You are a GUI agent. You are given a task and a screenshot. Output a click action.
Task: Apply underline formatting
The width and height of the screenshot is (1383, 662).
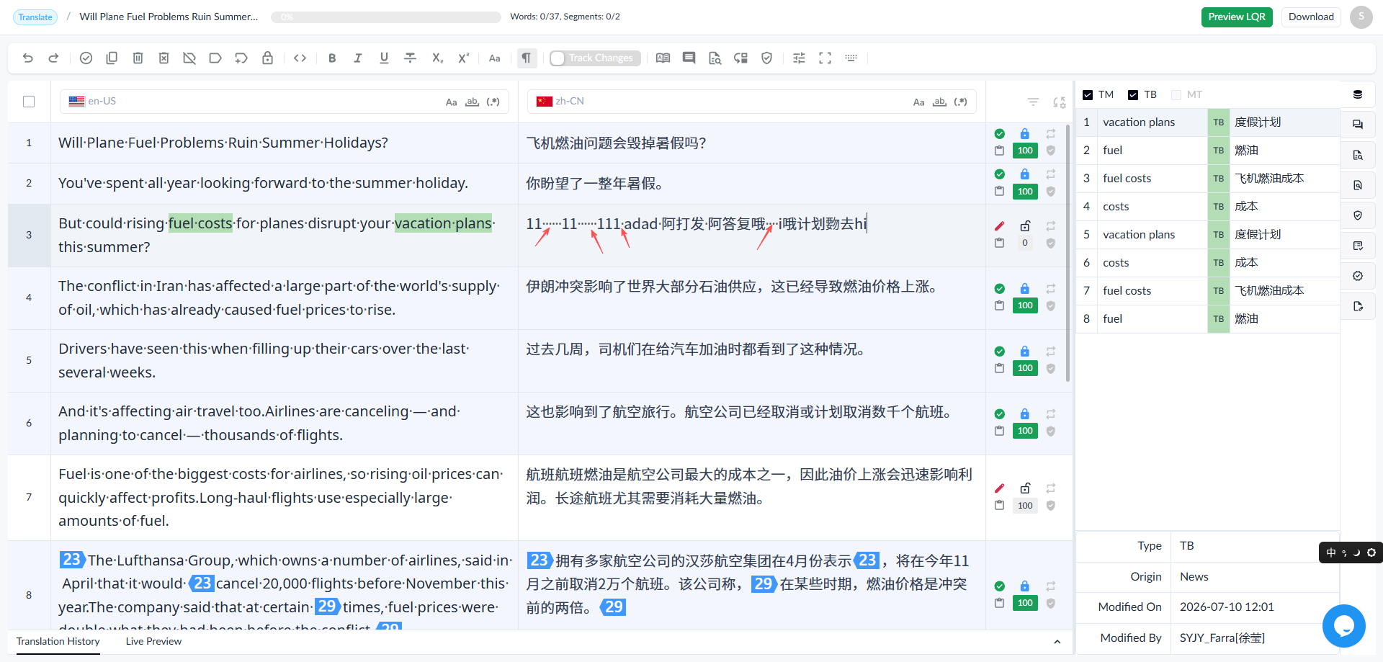(x=384, y=58)
